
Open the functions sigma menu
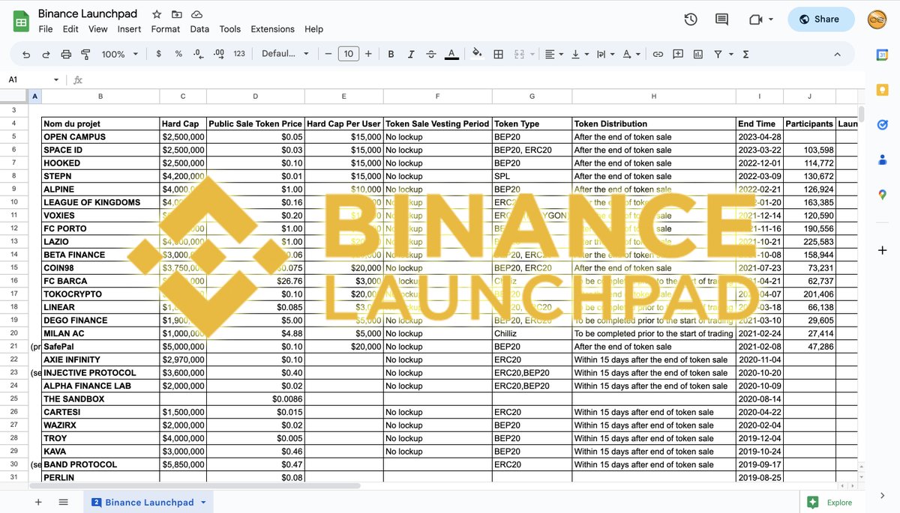pyautogui.click(x=745, y=54)
